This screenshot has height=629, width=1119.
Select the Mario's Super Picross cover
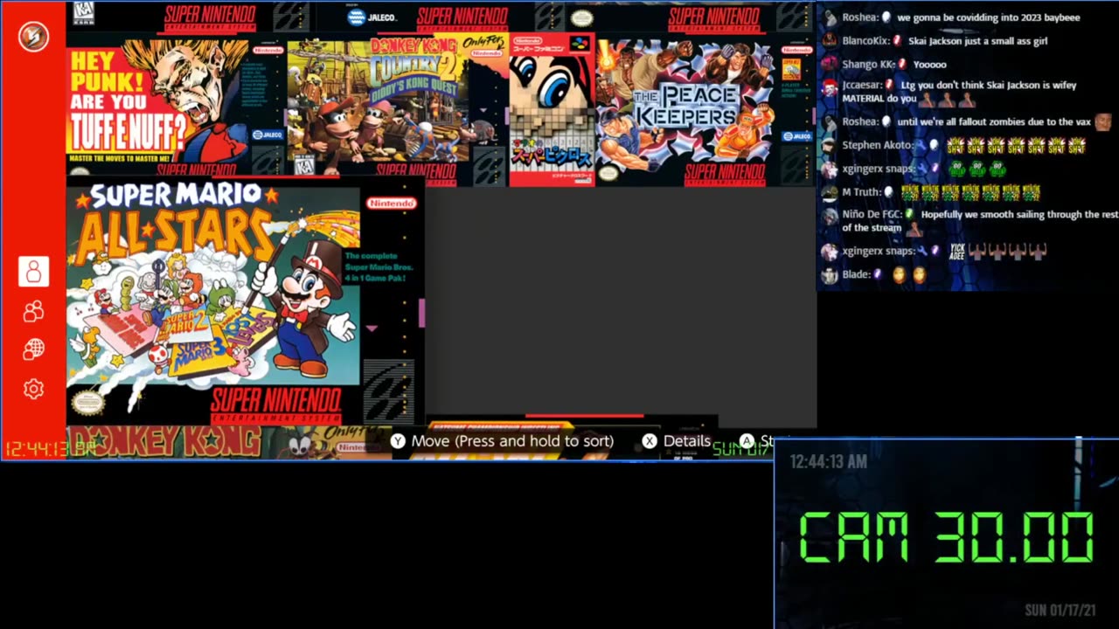(x=553, y=109)
